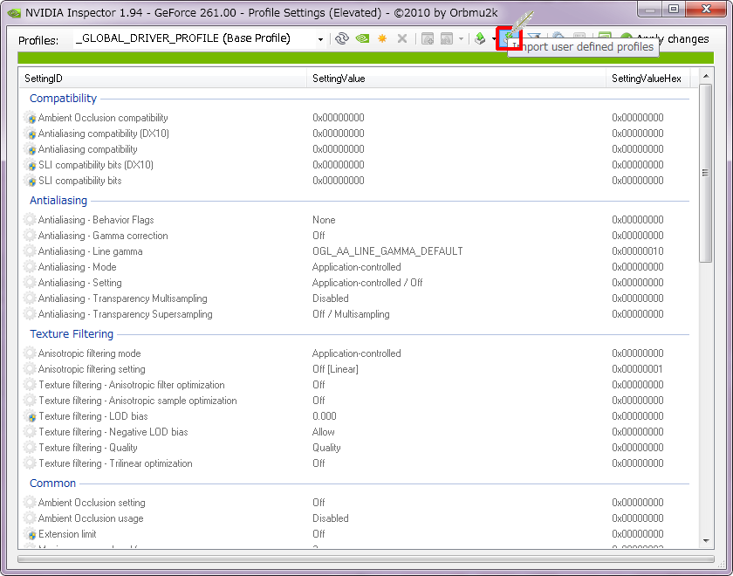733x576 pixels.
Task: Click the gear icon beside Antialiasing - Mode
Action: pyautogui.click(x=30, y=267)
